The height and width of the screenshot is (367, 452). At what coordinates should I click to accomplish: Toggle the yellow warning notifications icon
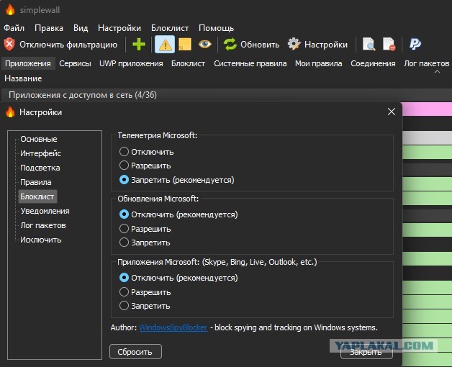click(x=165, y=45)
